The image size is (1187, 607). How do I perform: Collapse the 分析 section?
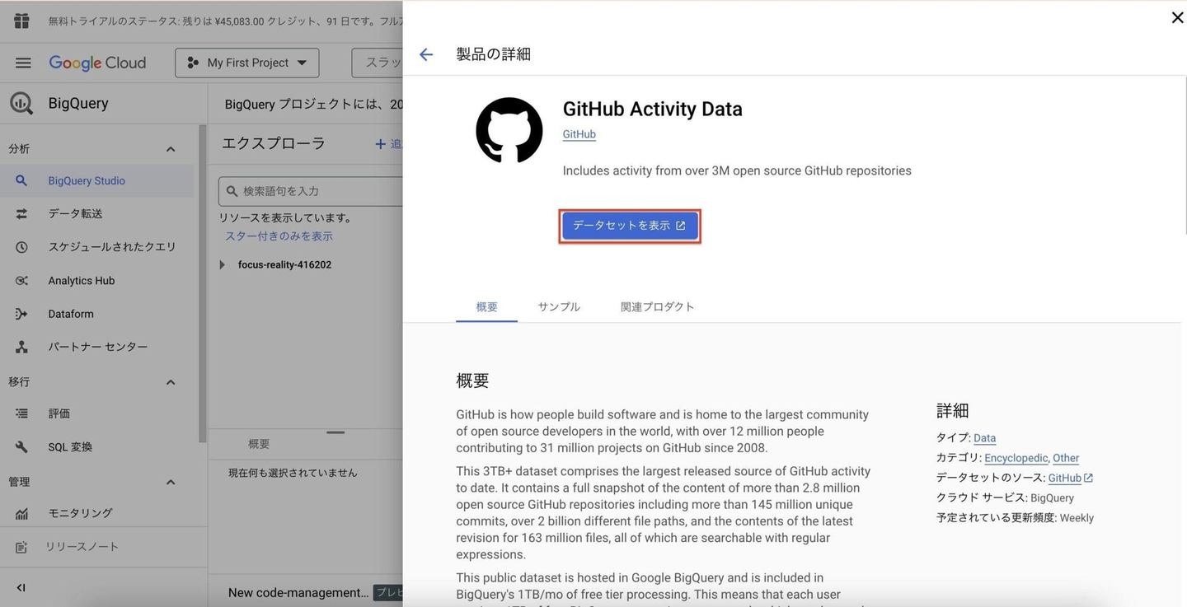tap(171, 149)
